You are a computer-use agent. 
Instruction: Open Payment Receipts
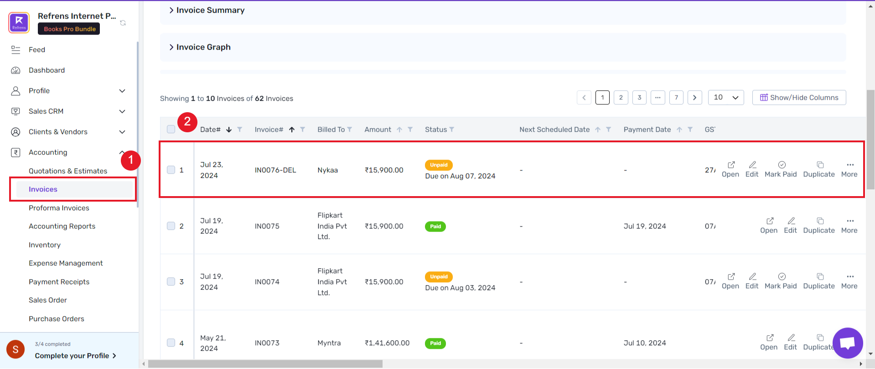click(59, 282)
